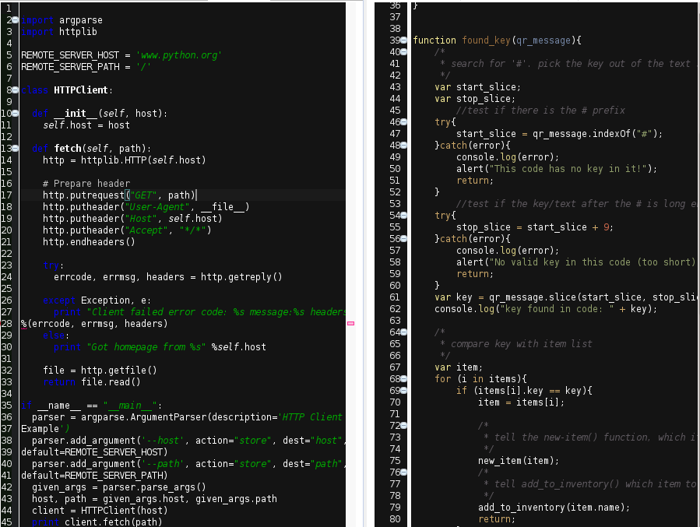The height and width of the screenshot is (527, 700).
Task: Fold the catch block at line 56
Action: [404, 239]
